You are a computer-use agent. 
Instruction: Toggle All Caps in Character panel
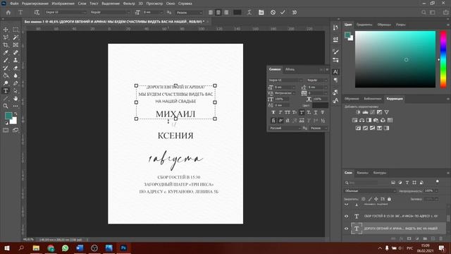tap(288, 112)
